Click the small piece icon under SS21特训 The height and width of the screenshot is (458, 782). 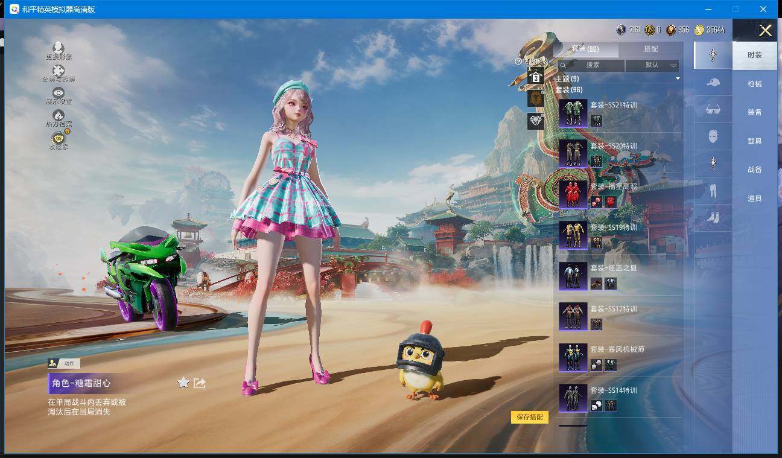click(596, 121)
